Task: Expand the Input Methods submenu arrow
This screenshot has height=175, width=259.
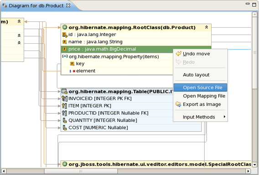Action: pos(224,116)
